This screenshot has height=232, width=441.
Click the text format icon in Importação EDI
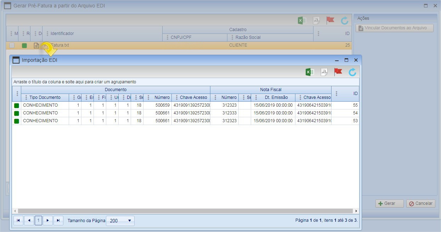coord(324,72)
